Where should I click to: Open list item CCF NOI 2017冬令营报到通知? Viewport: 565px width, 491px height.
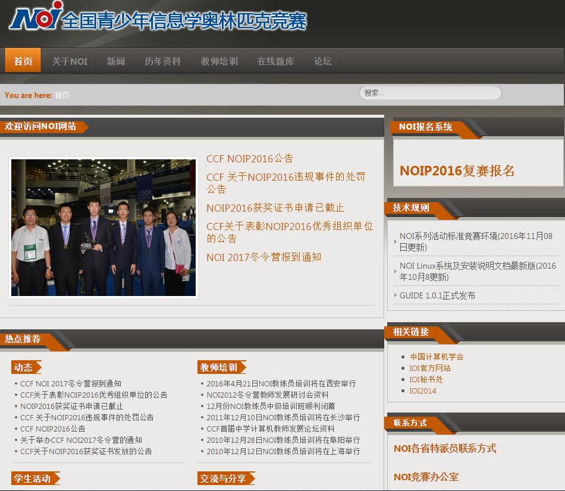(71, 383)
